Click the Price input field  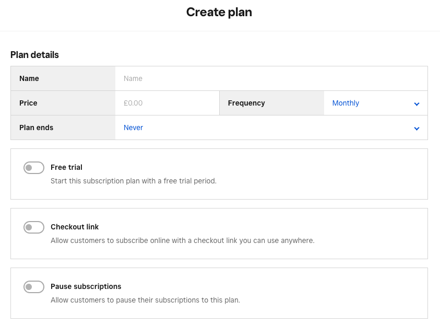[x=167, y=103]
